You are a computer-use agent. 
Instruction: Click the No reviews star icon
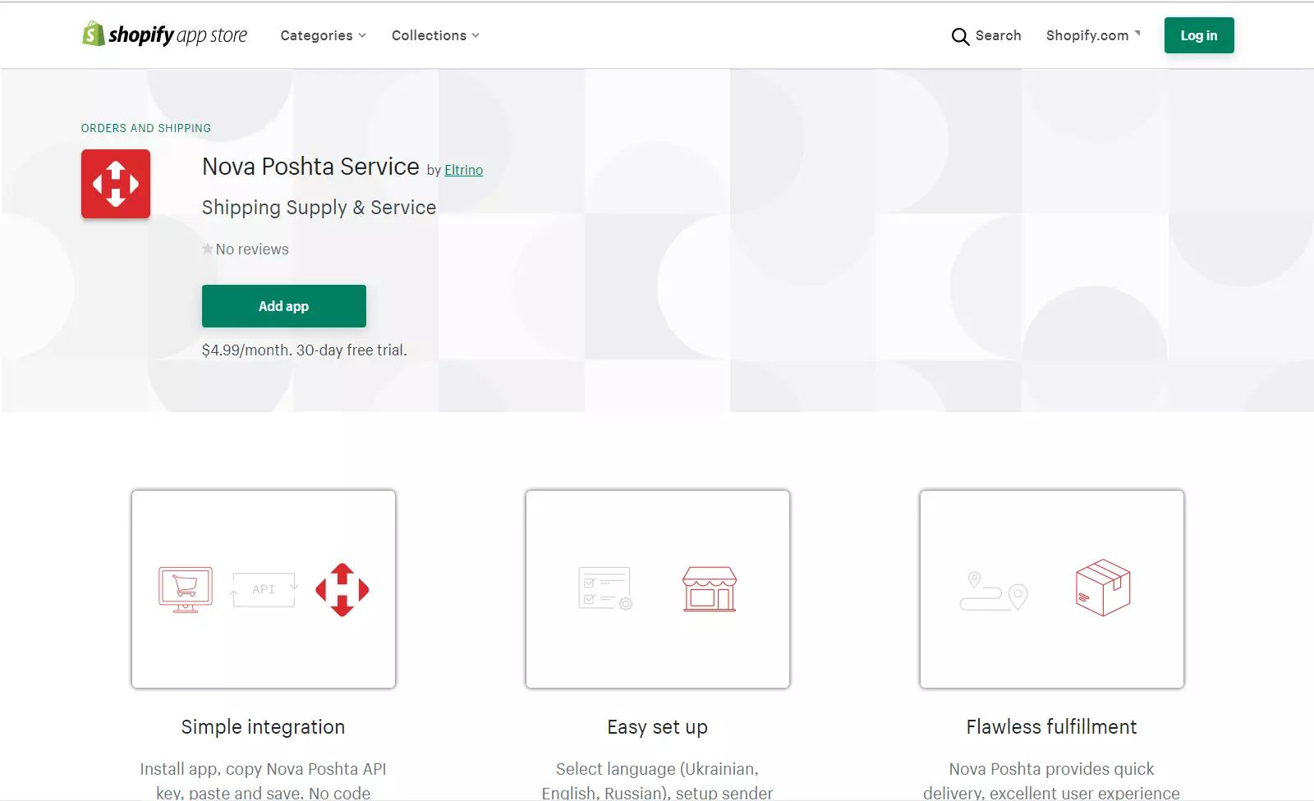click(x=208, y=249)
